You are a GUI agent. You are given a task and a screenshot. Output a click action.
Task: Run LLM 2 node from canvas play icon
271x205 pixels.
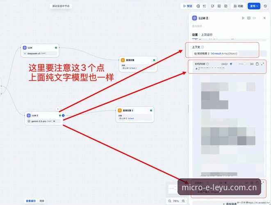pyautogui.click(x=58, y=109)
